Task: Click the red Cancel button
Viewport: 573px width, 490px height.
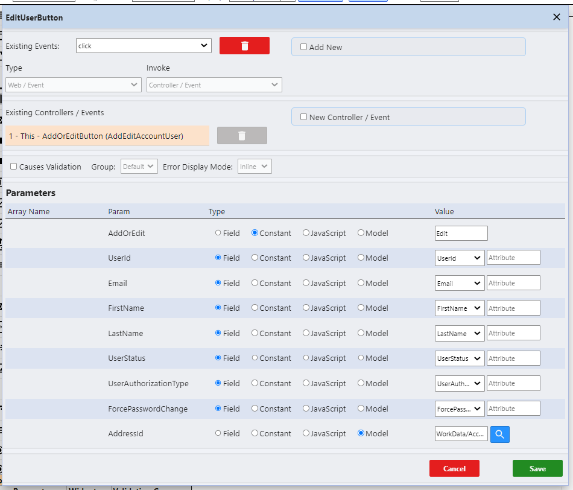Action: coord(454,468)
